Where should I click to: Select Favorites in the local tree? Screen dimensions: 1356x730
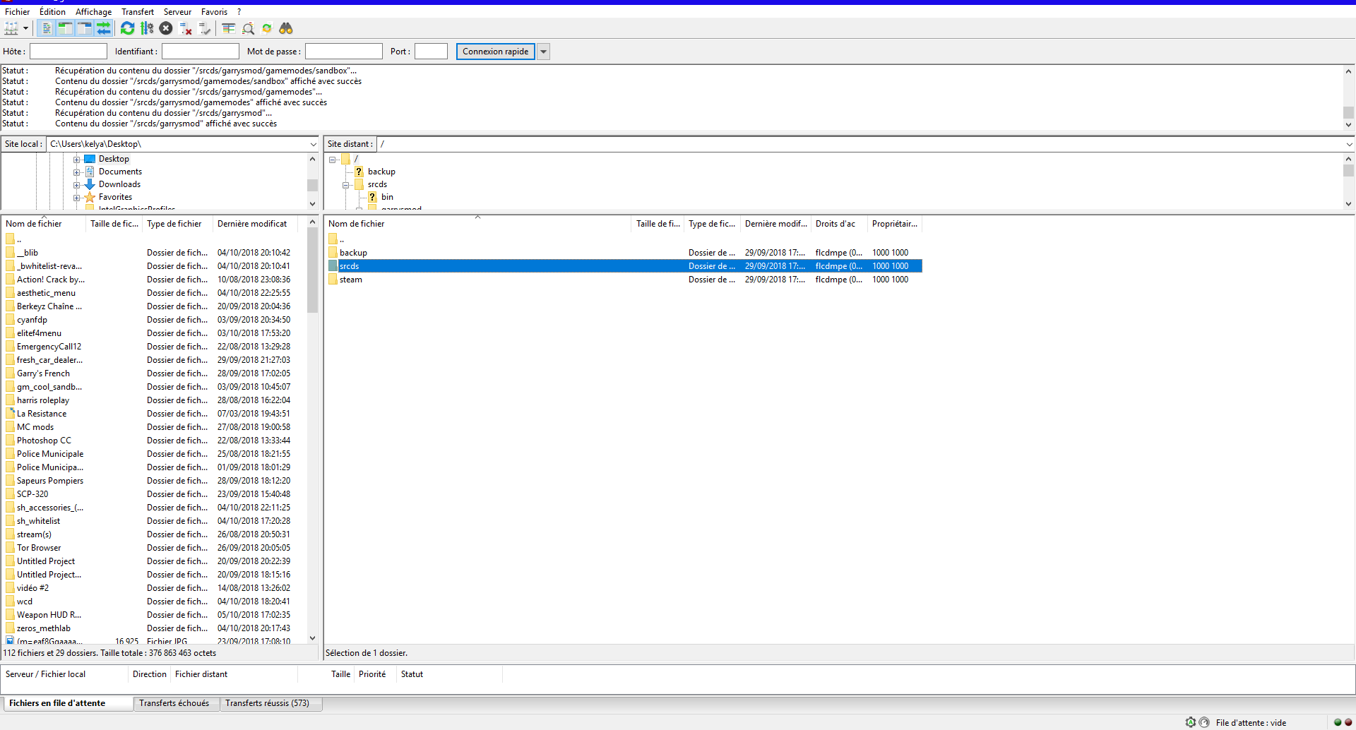115,197
